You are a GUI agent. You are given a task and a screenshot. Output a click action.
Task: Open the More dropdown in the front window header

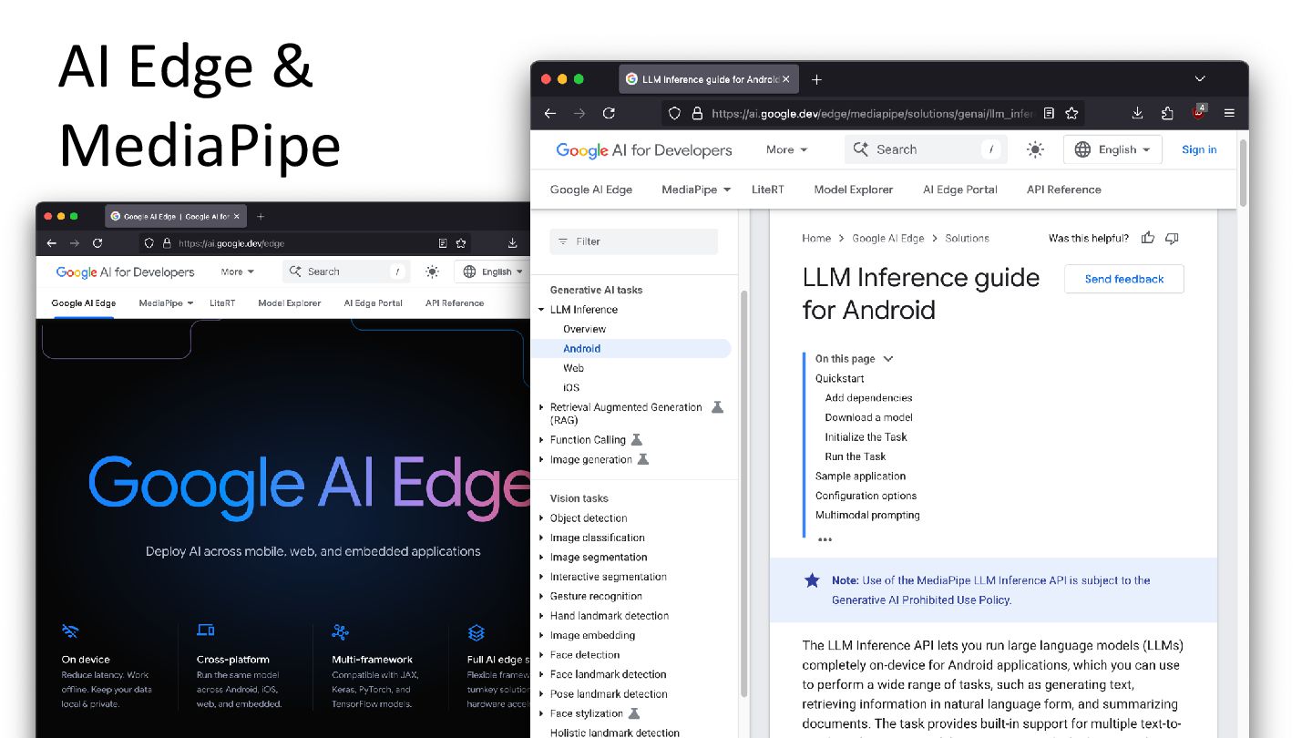[786, 149]
